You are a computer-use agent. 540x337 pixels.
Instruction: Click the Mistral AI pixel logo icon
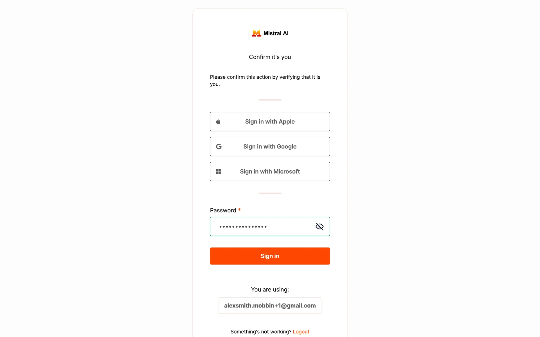coord(256,33)
